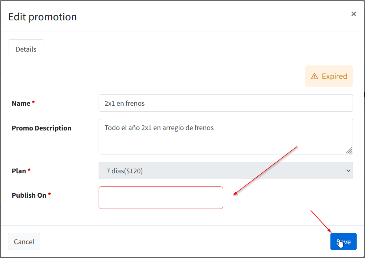365x258 pixels.
Task: Click the Expired status indicator
Action: 329,76
